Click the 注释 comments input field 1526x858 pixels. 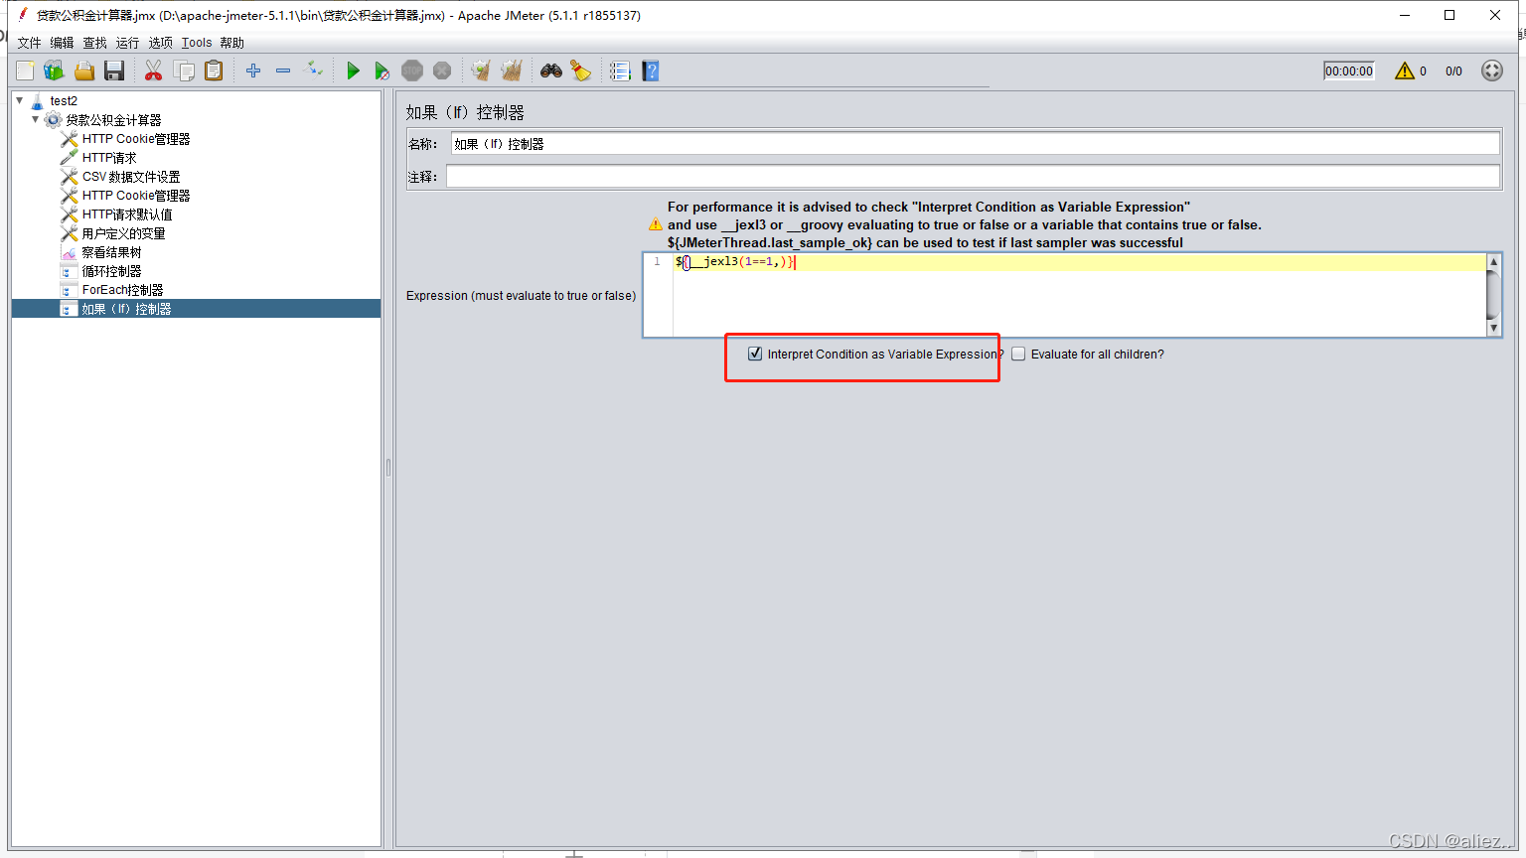[x=973, y=177]
